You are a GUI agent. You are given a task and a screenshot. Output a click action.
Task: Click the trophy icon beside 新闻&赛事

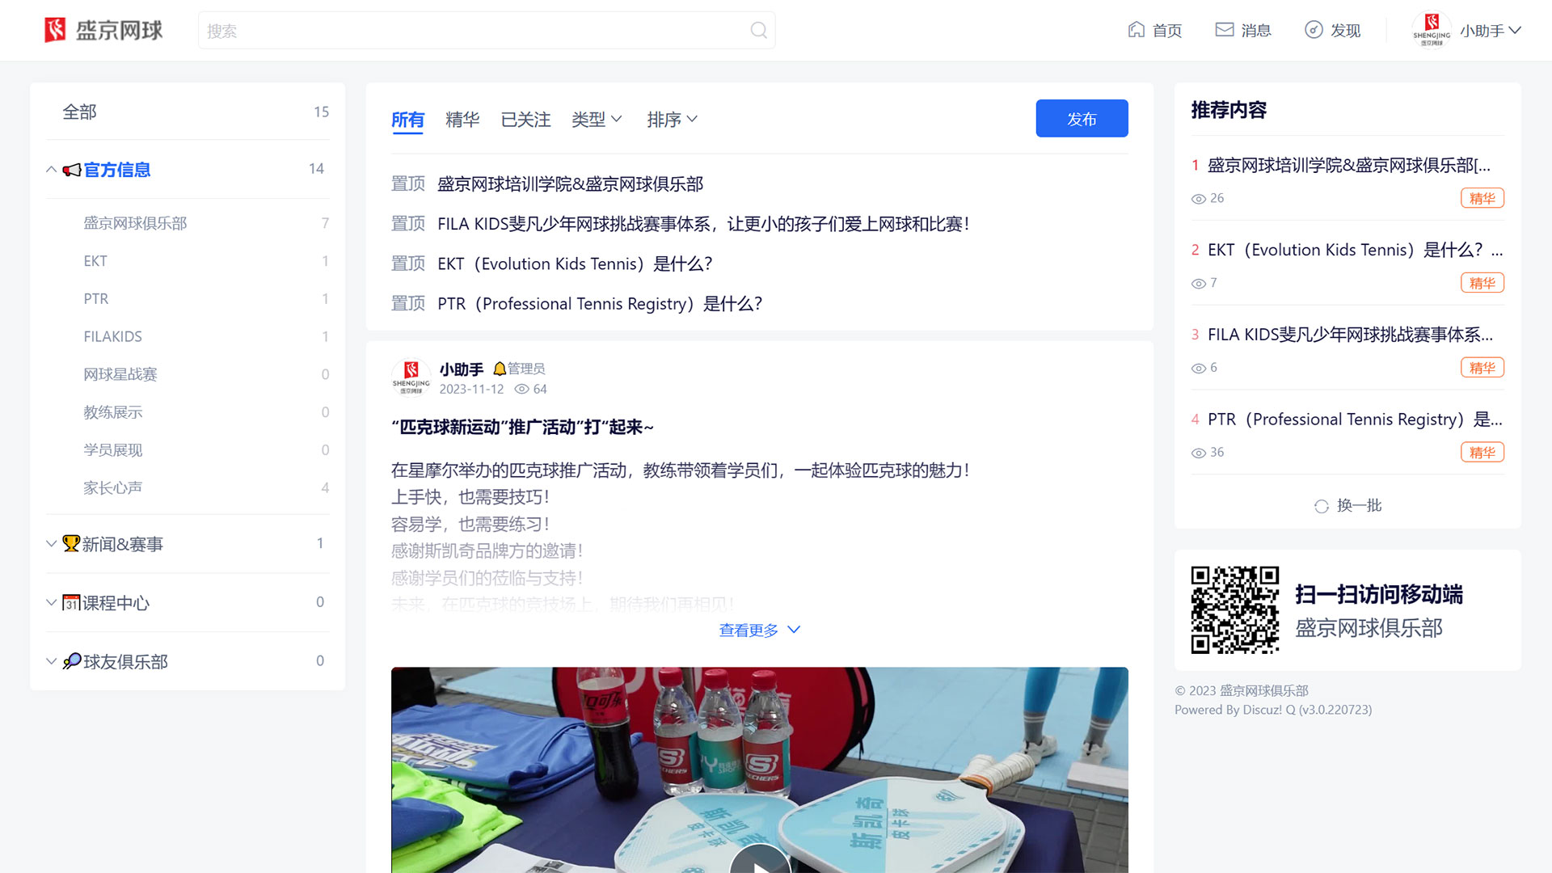71,543
